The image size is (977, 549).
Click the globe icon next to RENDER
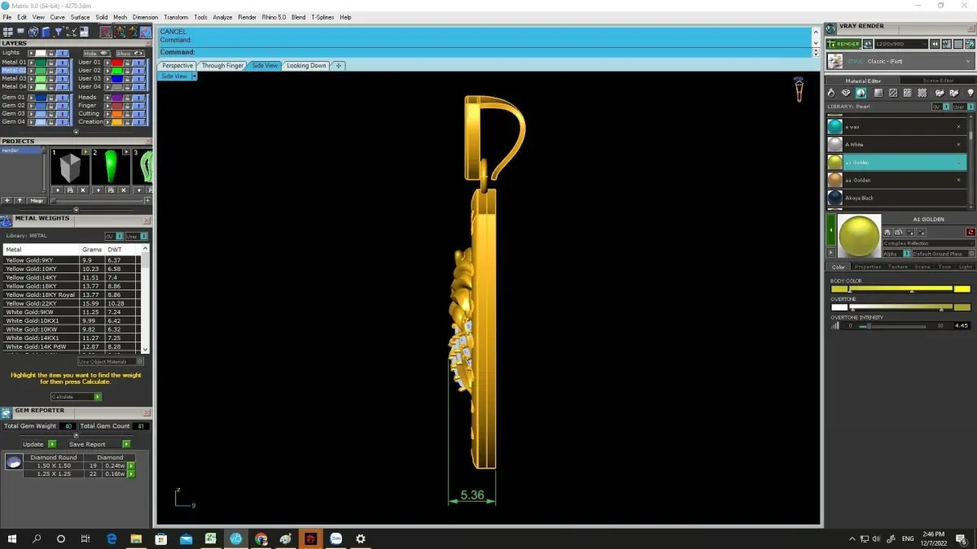point(868,44)
